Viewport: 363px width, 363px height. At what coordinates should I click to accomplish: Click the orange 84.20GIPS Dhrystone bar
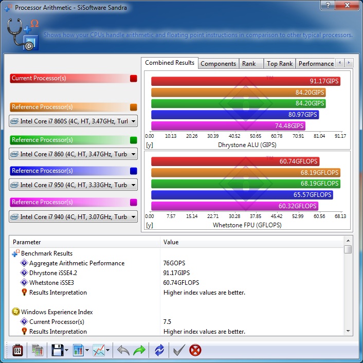239,93
